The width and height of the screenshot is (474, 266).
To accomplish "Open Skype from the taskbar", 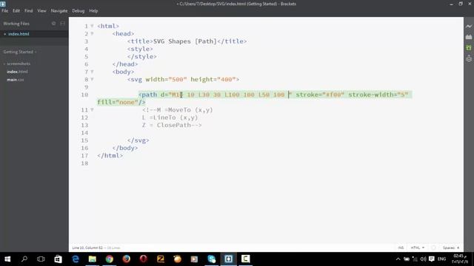I will click(x=212, y=259).
